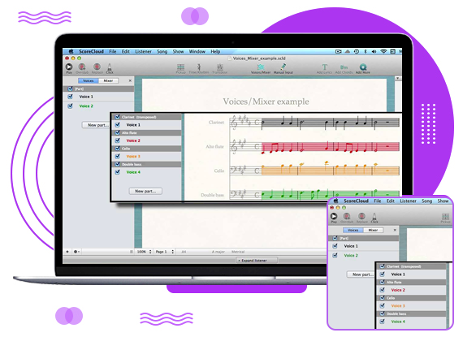Uncheck Cello in the laptop's enlarged voices panel
This screenshot has height=337, width=463.
click(117, 149)
